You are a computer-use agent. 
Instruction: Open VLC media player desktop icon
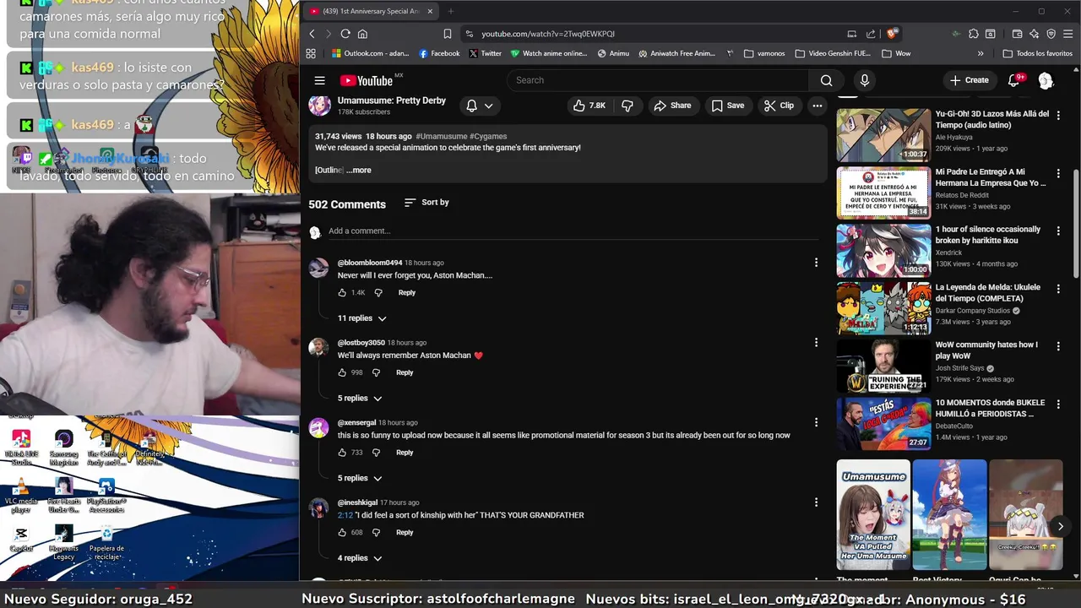[x=21, y=495]
